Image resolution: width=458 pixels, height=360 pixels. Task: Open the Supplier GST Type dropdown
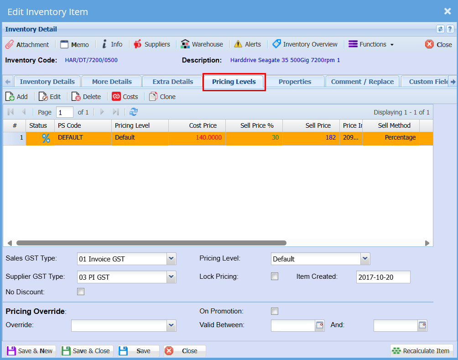[x=171, y=277]
